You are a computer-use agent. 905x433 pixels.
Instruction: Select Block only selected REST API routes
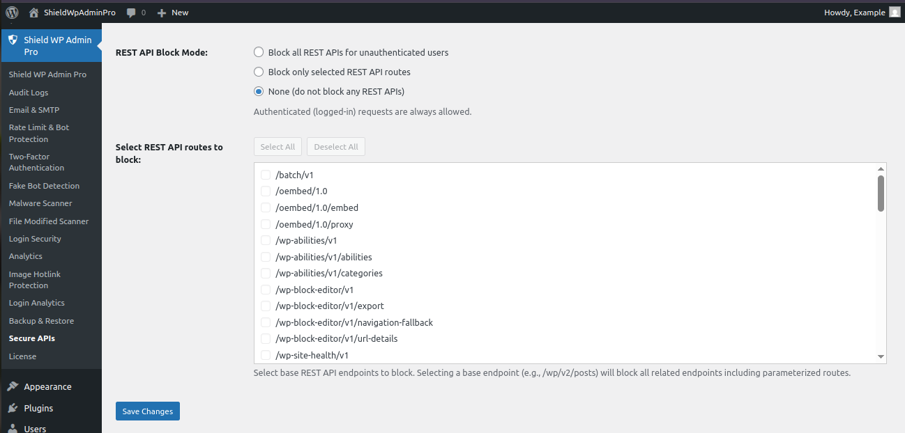(259, 72)
